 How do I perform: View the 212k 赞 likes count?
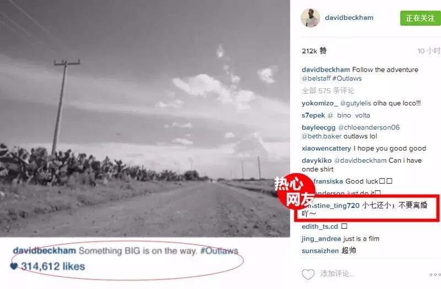[x=314, y=51]
